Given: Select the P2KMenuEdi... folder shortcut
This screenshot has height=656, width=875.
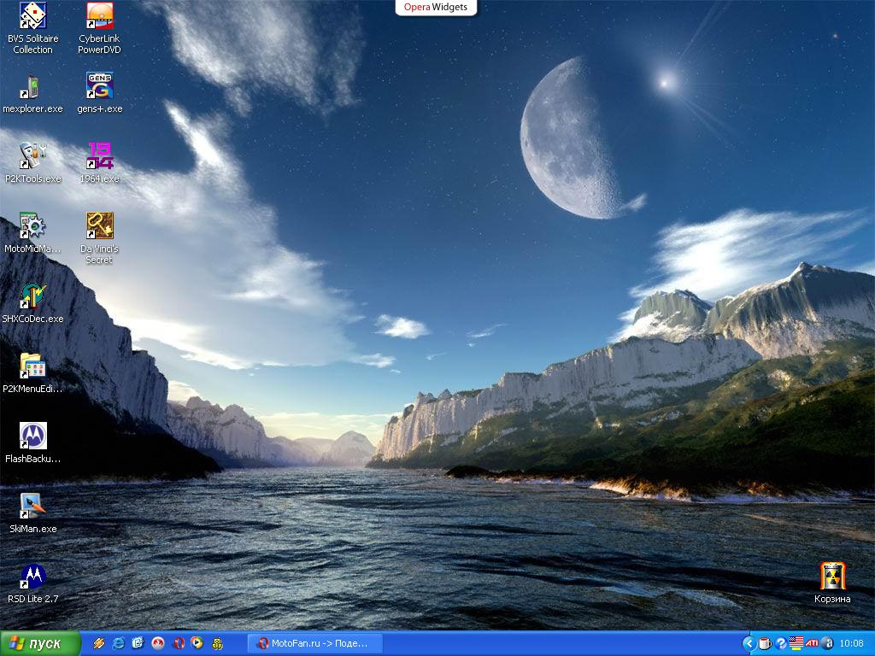Looking at the screenshot, I should click(x=33, y=373).
